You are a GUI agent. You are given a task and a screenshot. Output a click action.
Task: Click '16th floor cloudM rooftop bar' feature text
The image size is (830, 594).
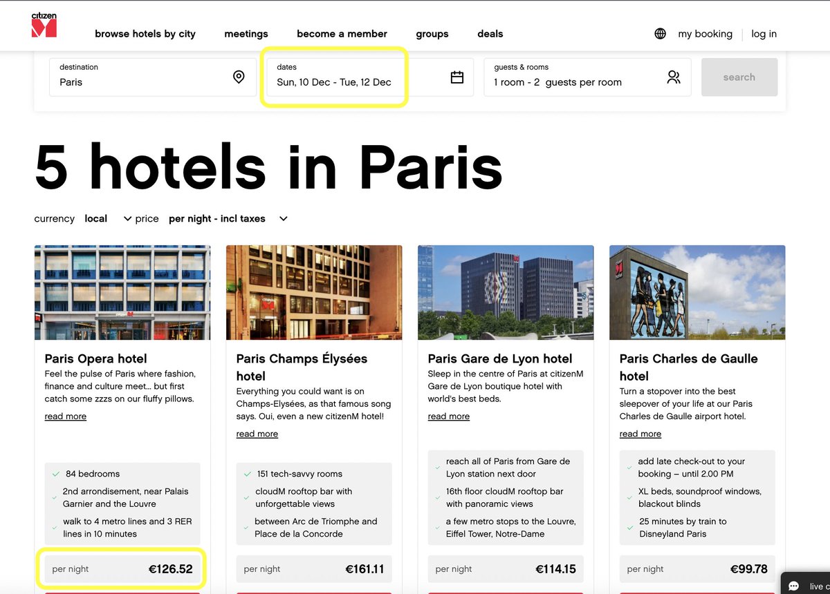[x=505, y=497]
